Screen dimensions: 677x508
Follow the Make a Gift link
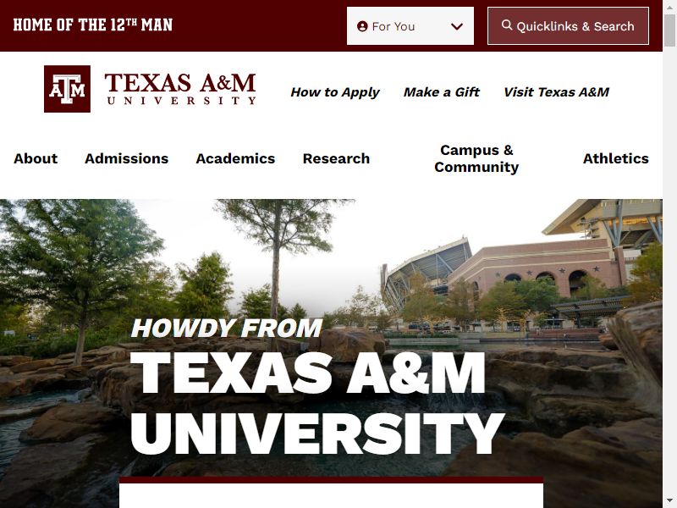pyautogui.click(x=441, y=92)
